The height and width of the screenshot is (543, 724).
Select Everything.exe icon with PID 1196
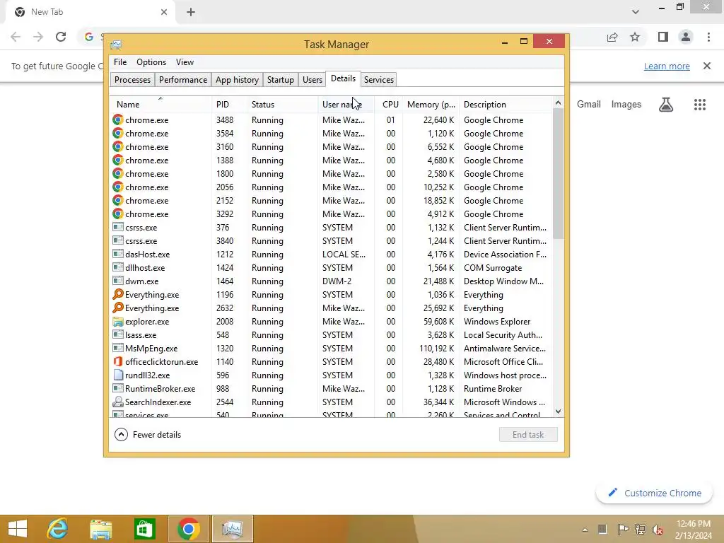coord(118,295)
